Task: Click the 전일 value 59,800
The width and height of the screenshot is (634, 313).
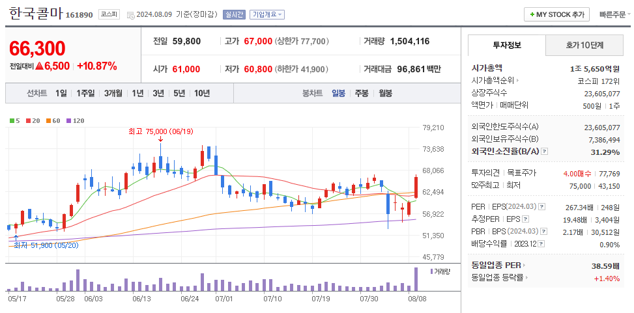Action: coord(186,41)
